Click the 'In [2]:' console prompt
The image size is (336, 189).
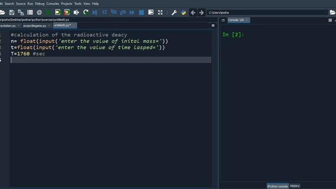pos(233,35)
